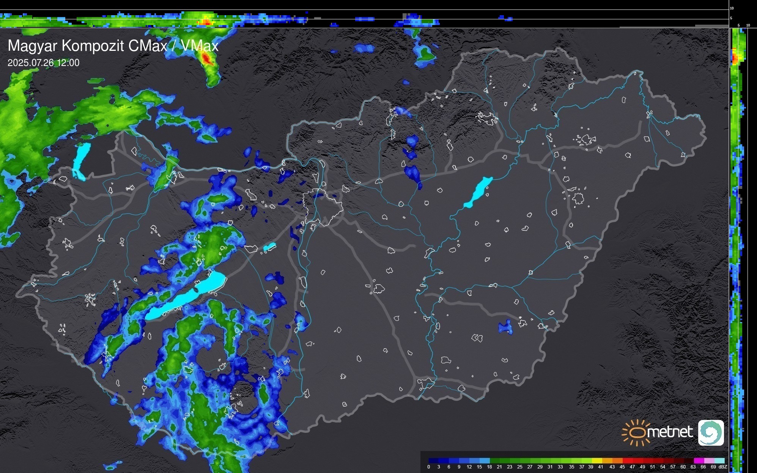Click the red storm core near the top edge
Screen dimensions: 757x473
click(206, 58)
